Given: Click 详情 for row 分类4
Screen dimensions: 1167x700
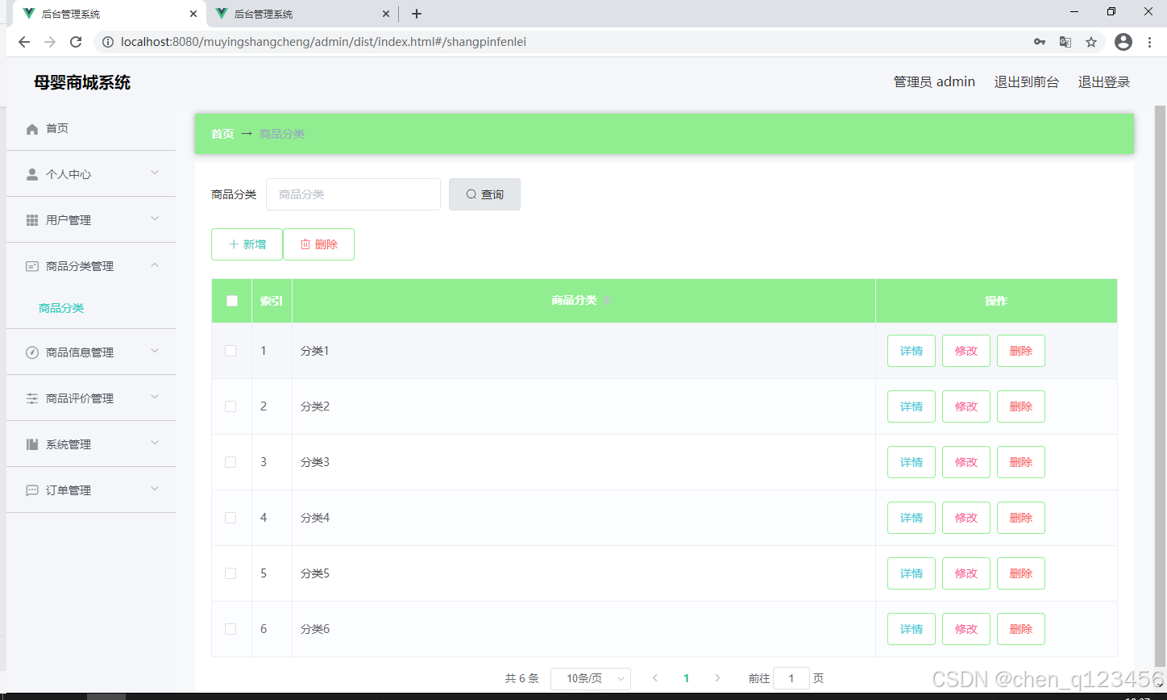Looking at the screenshot, I should [912, 518].
